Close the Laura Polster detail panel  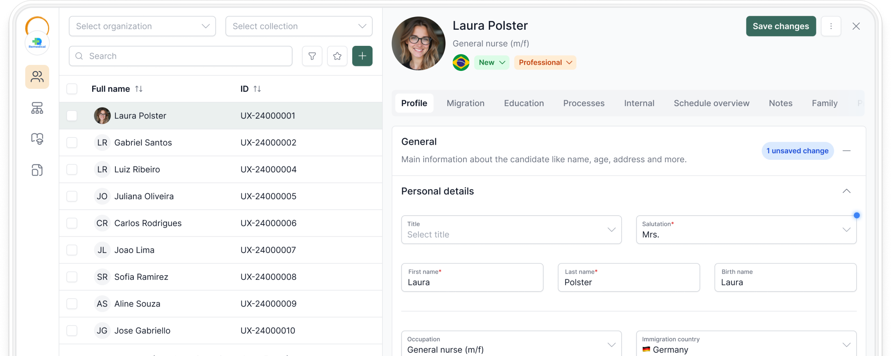coord(856,26)
